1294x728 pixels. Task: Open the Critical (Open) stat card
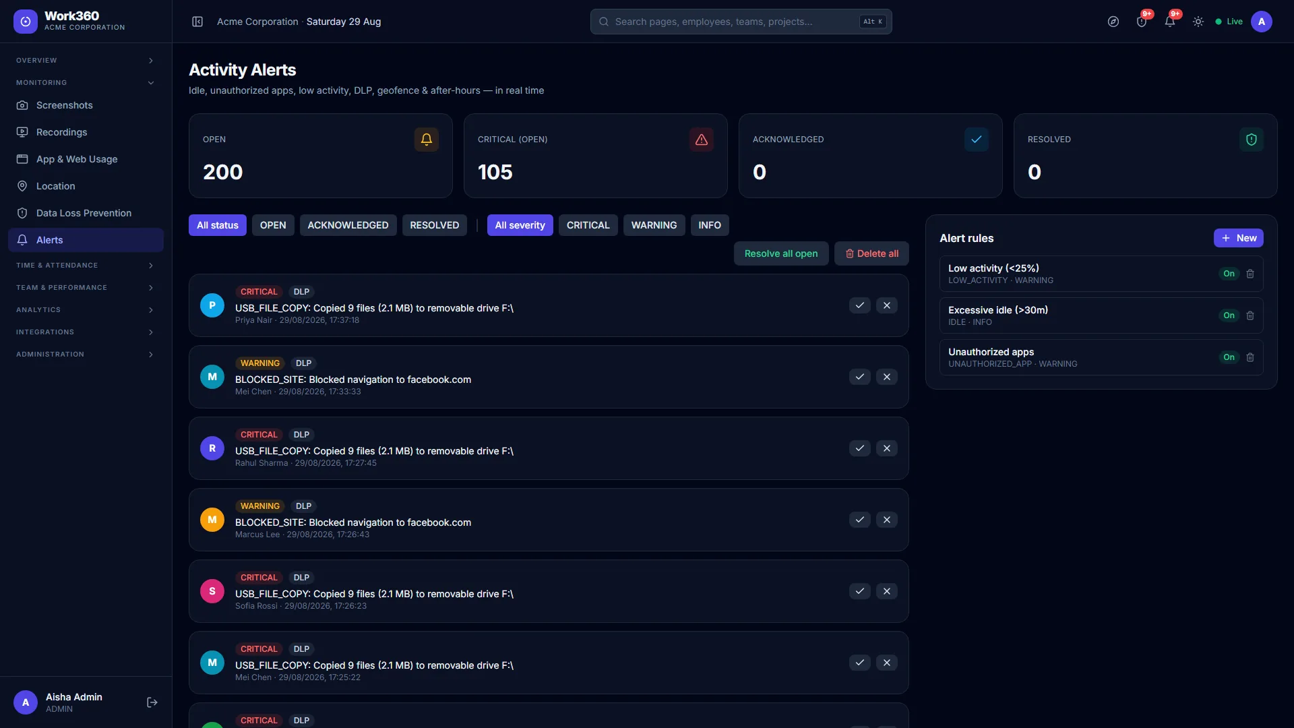[596, 156]
